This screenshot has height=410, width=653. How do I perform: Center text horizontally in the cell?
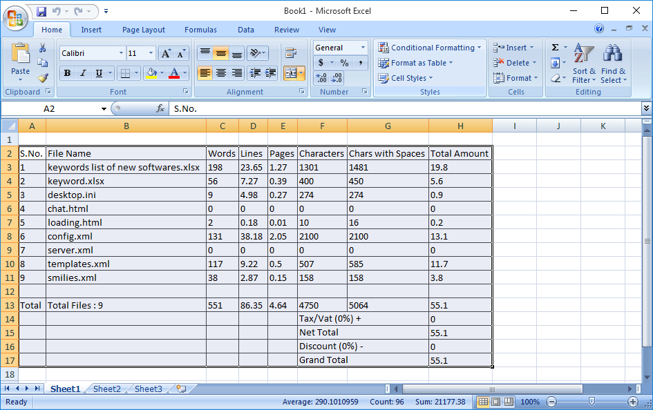point(220,73)
